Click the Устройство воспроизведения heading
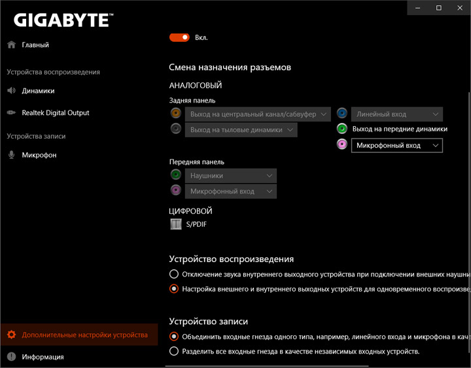The image size is (471, 368). pyautogui.click(x=232, y=259)
